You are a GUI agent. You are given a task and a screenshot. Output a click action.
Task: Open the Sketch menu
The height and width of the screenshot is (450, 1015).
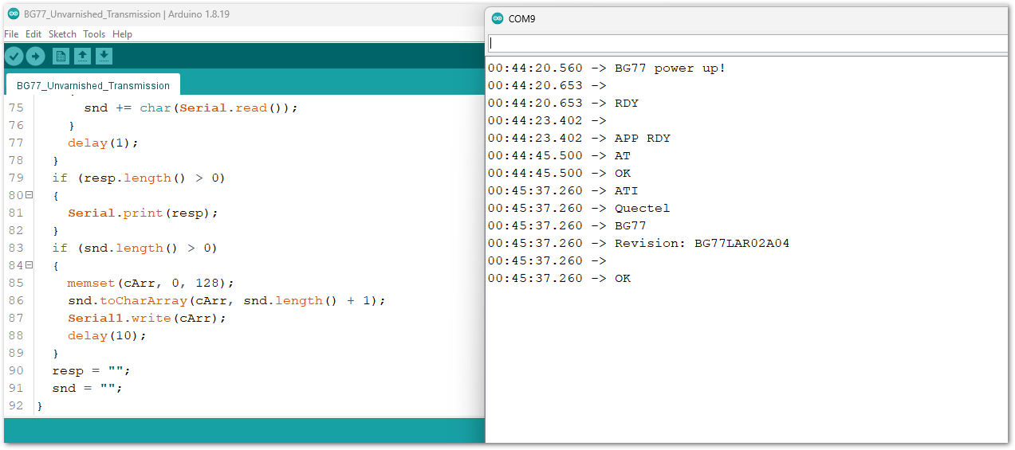pos(62,34)
